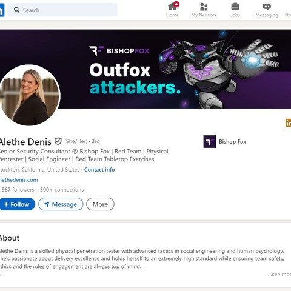Screen dimensions: 291x291
Task: Click the LinkedIn logo icon
Action: pos(2,10)
